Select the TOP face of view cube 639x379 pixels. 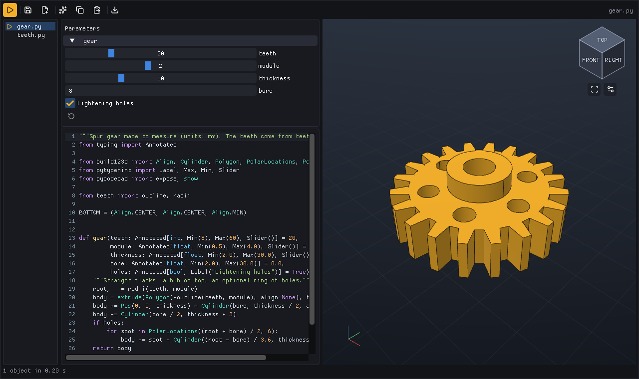point(602,40)
